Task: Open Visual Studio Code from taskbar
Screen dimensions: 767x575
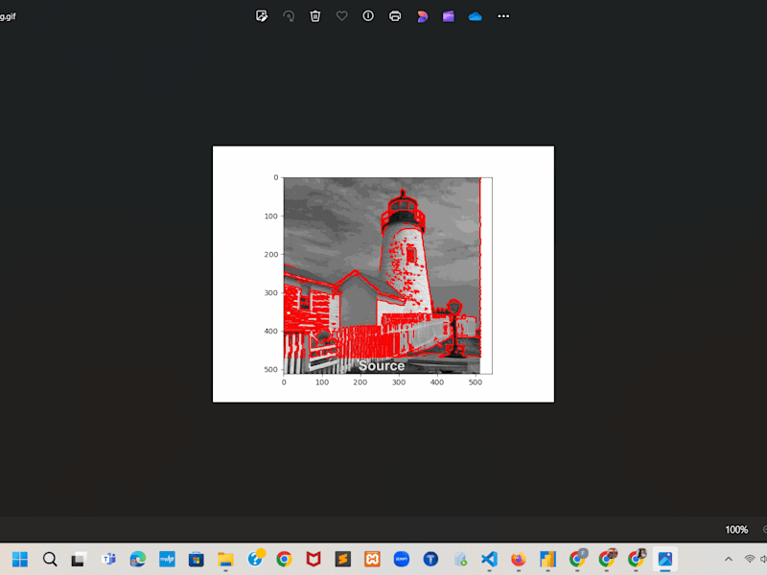Action: point(489,559)
